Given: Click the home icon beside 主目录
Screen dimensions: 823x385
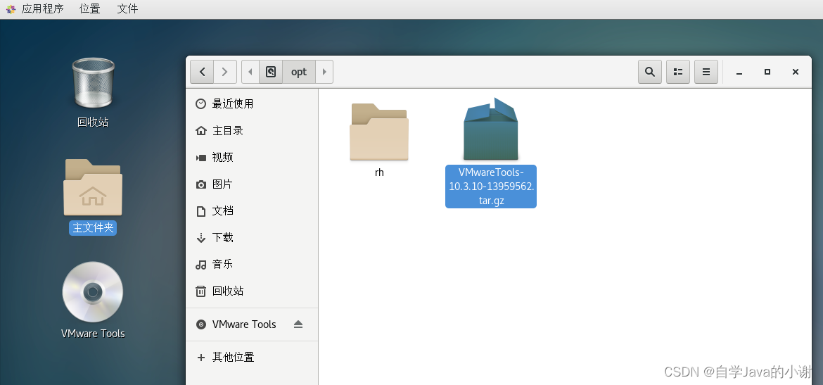Looking at the screenshot, I should [x=200, y=130].
